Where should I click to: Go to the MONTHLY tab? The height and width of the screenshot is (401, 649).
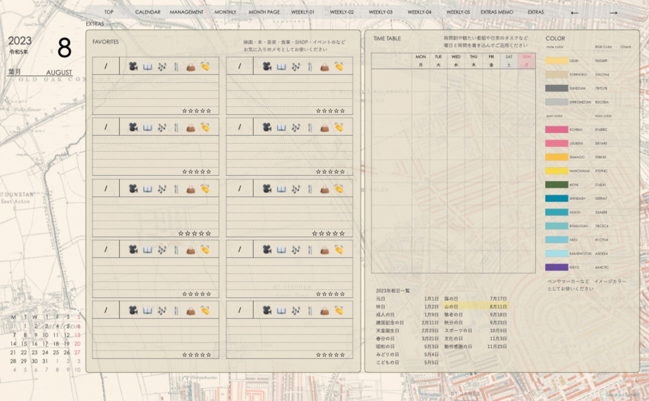click(225, 12)
